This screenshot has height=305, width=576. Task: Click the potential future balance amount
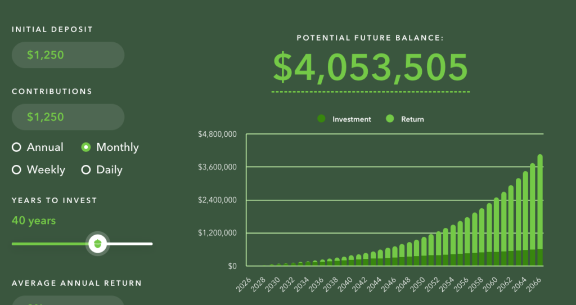click(370, 68)
